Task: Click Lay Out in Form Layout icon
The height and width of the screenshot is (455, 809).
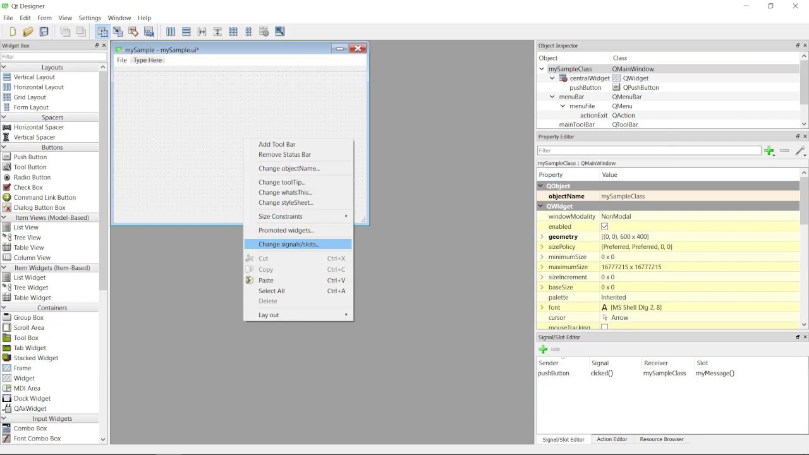Action: coord(248,32)
